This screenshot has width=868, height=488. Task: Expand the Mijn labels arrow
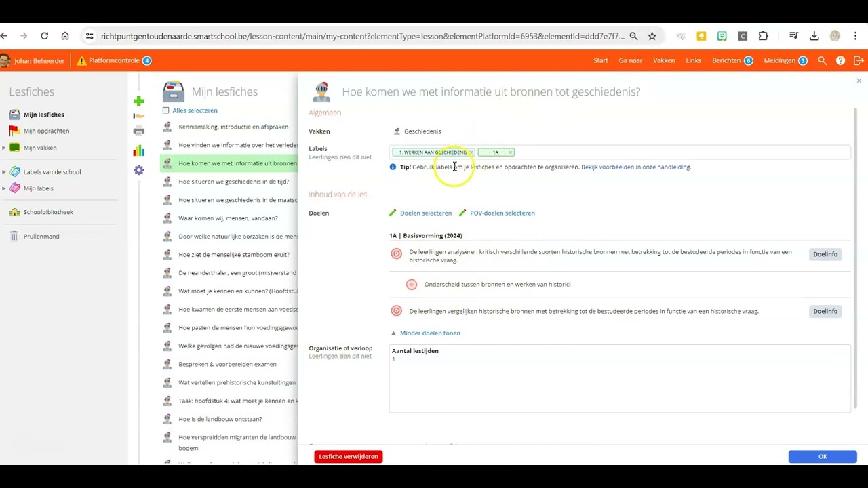click(x=4, y=188)
